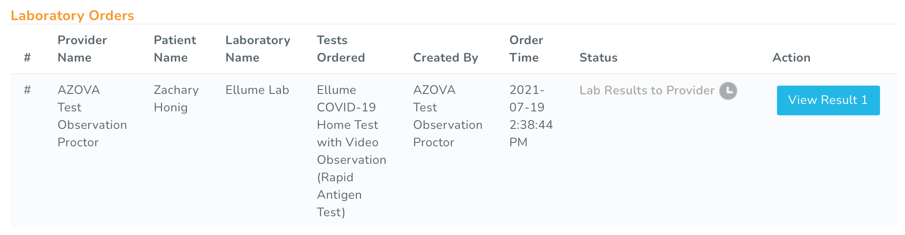Screen dimensions: 905x235
Task: Click the order time 2021-07-19 2:38:44 PM
Action: pyautogui.click(x=531, y=116)
